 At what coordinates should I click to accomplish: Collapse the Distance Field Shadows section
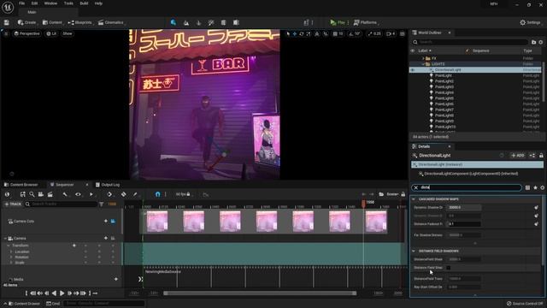(414, 251)
